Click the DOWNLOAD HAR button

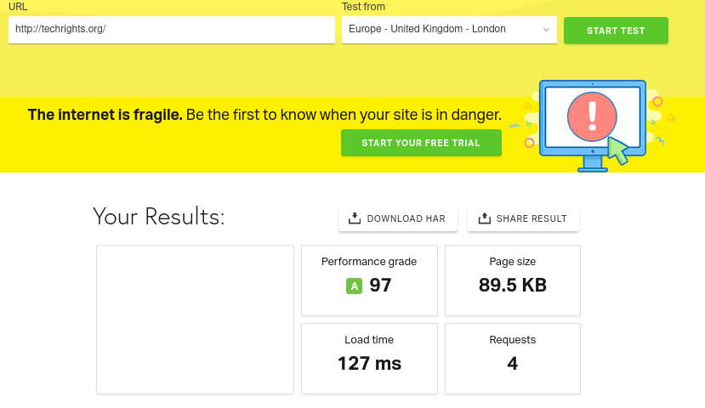pos(397,218)
